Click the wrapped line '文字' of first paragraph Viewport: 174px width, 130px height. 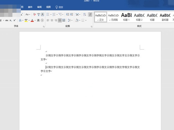pos(43,60)
